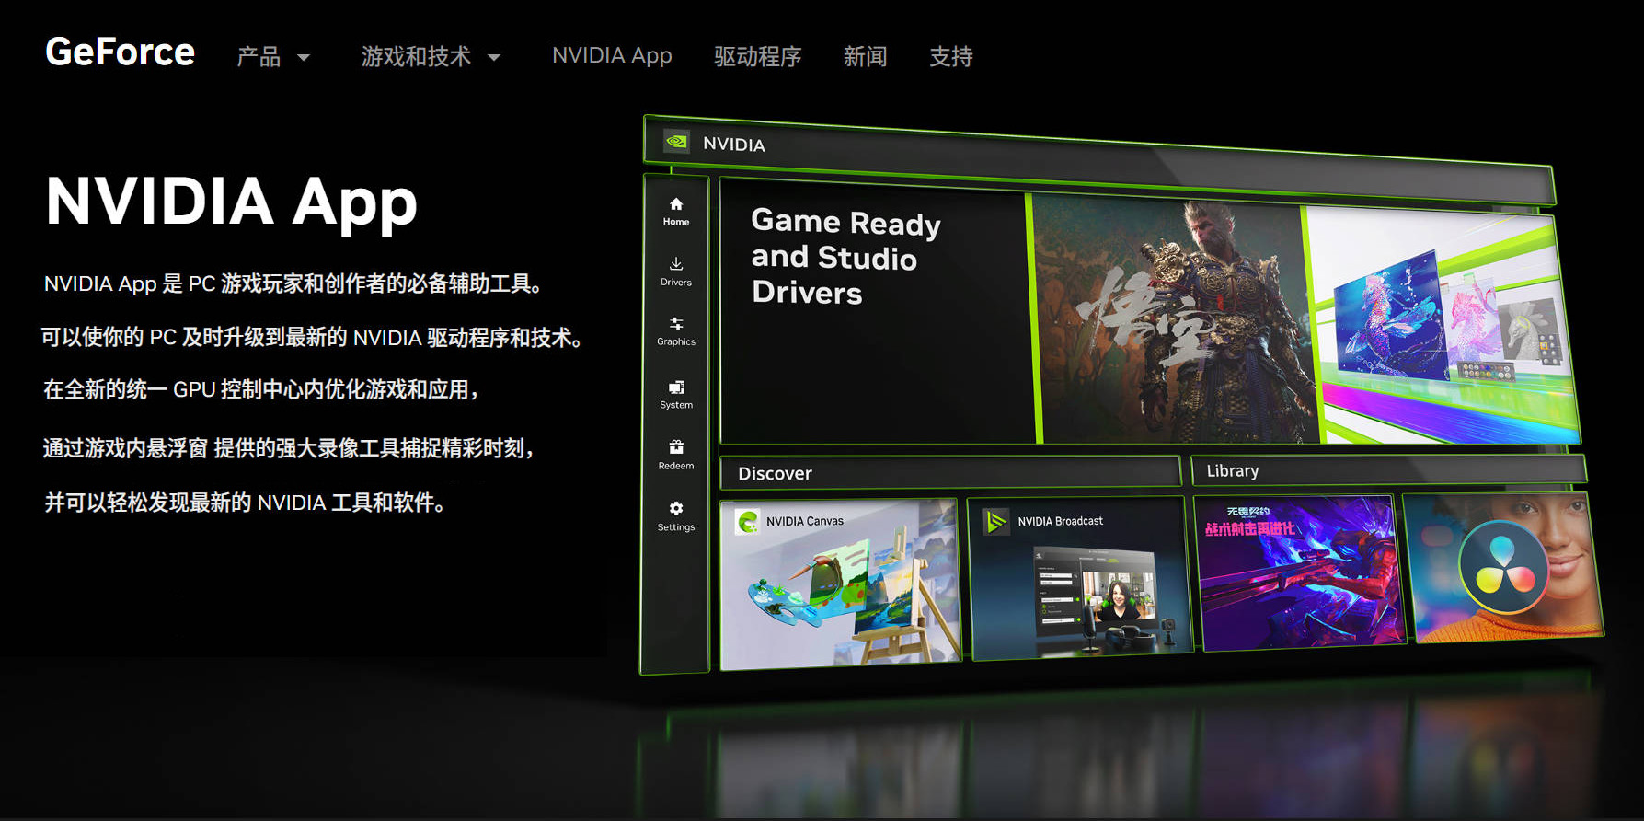Click the line "NVIDIA App 是 PC 游戏玩家和创作者的必备辅助工具"
The width and height of the screenshot is (1644, 821).
293,283
